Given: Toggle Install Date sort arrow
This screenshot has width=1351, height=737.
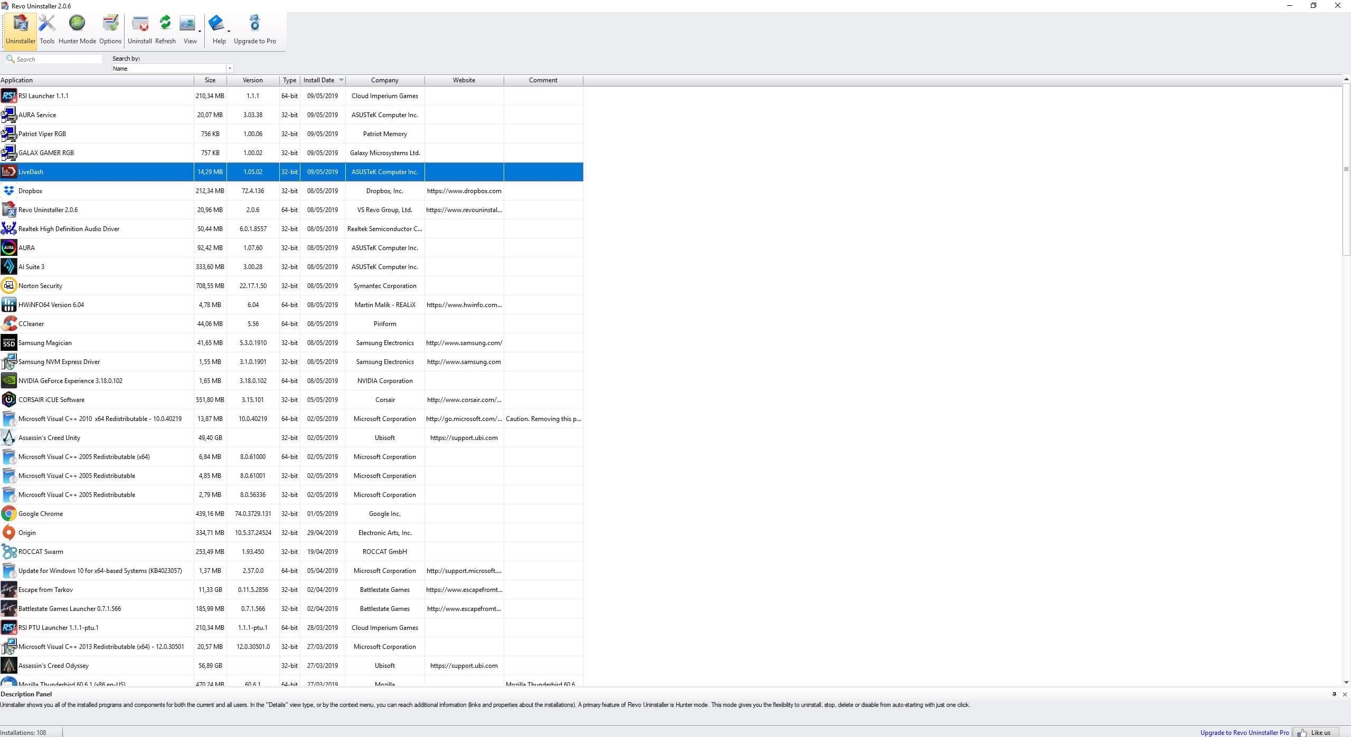Looking at the screenshot, I should click(341, 80).
